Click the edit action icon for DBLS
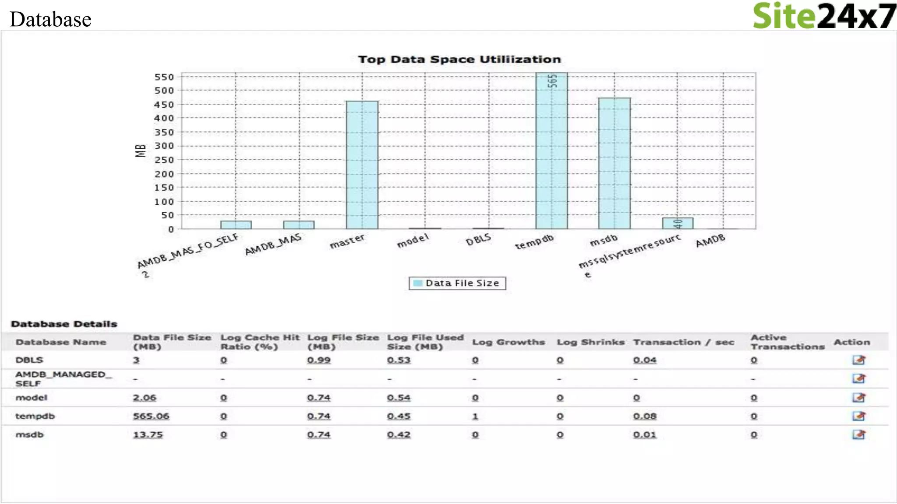Screen dimensions: 897x504 [x=858, y=360]
